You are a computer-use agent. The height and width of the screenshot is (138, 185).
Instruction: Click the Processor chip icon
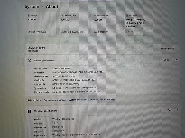pyautogui.click(x=127, y=15)
